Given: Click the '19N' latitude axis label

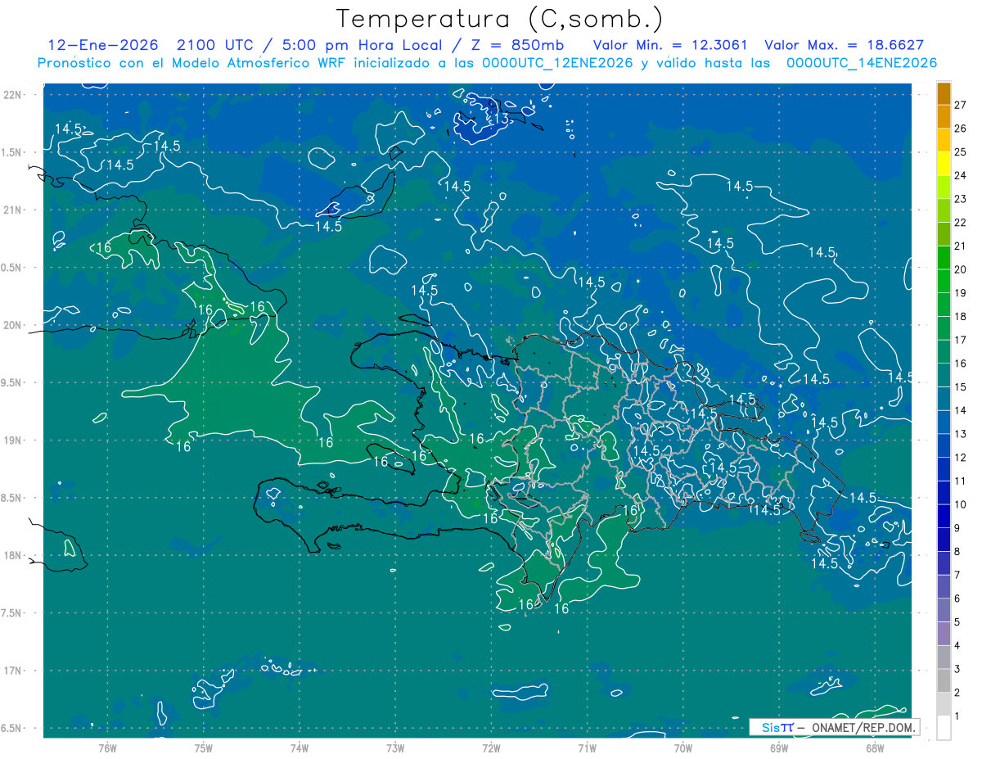Looking at the screenshot, I should tap(13, 440).
